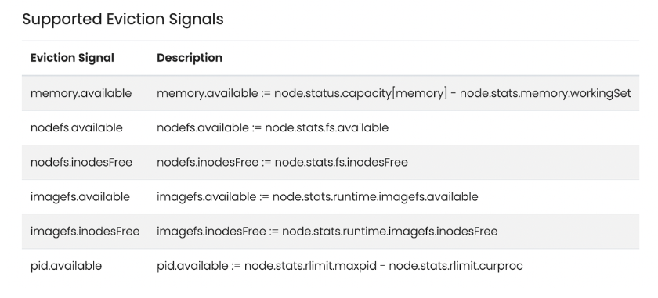Click node.status.capacity[memory] in the first row
The image size is (658, 298).
coord(361,93)
